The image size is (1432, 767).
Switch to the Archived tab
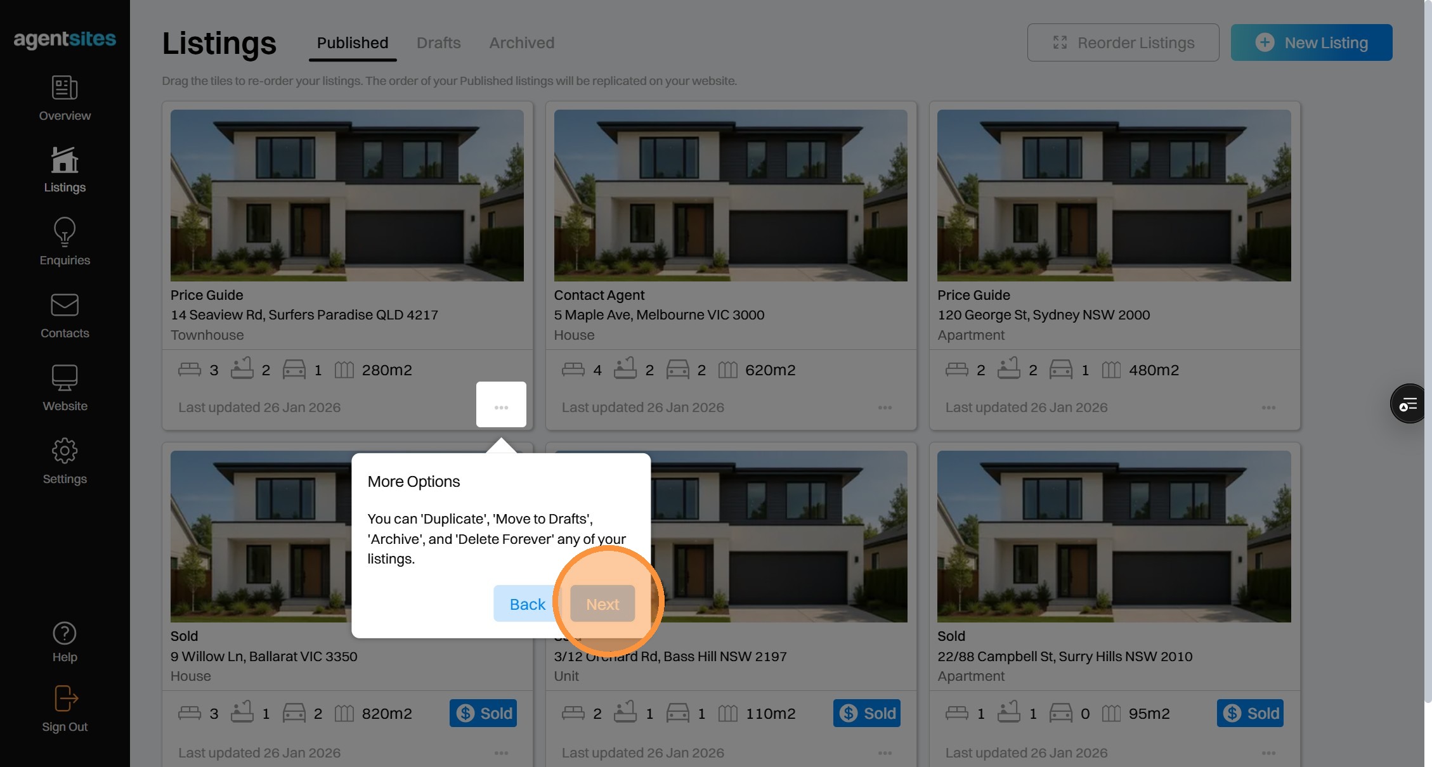point(521,43)
